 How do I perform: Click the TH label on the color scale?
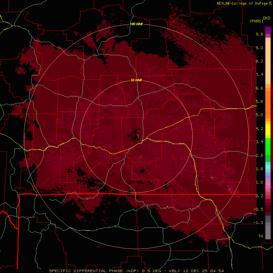click(x=261, y=236)
